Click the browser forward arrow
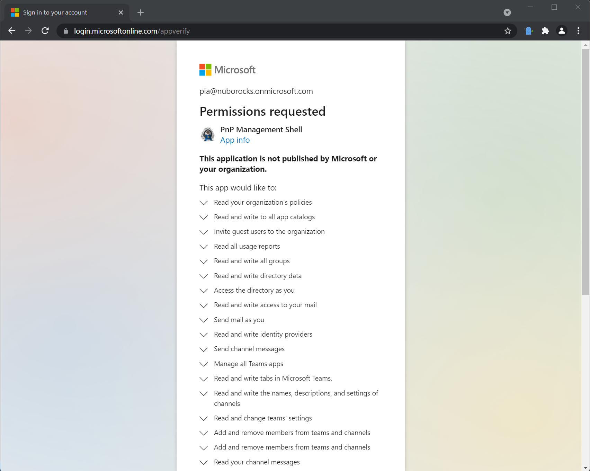Image resolution: width=590 pixels, height=471 pixels. click(x=28, y=31)
